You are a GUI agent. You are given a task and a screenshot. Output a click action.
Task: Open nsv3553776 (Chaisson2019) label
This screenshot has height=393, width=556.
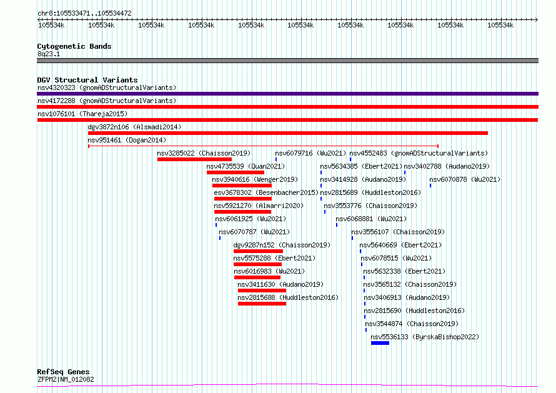click(x=370, y=206)
